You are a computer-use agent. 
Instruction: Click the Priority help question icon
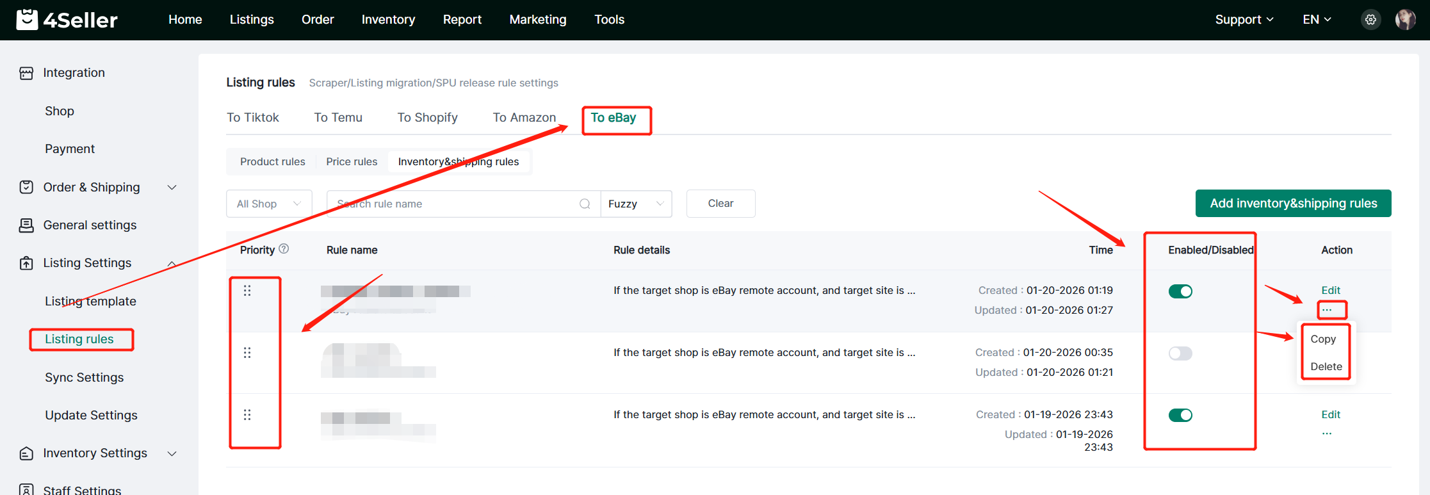pos(284,249)
